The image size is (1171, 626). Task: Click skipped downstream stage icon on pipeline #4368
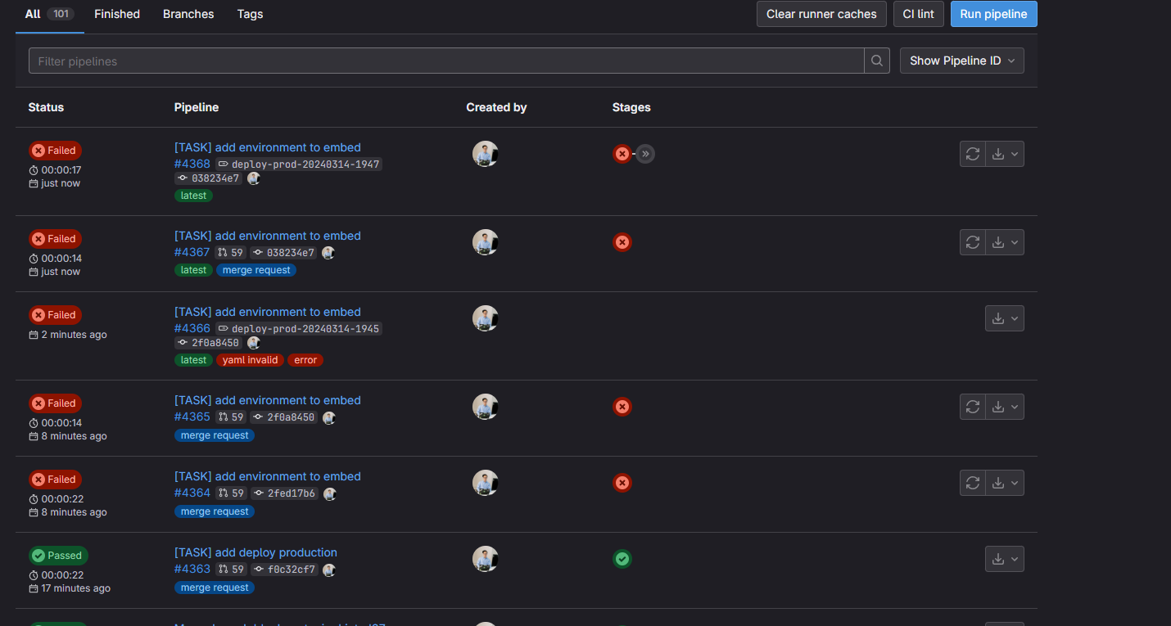pyautogui.click(x=645, y=154)
